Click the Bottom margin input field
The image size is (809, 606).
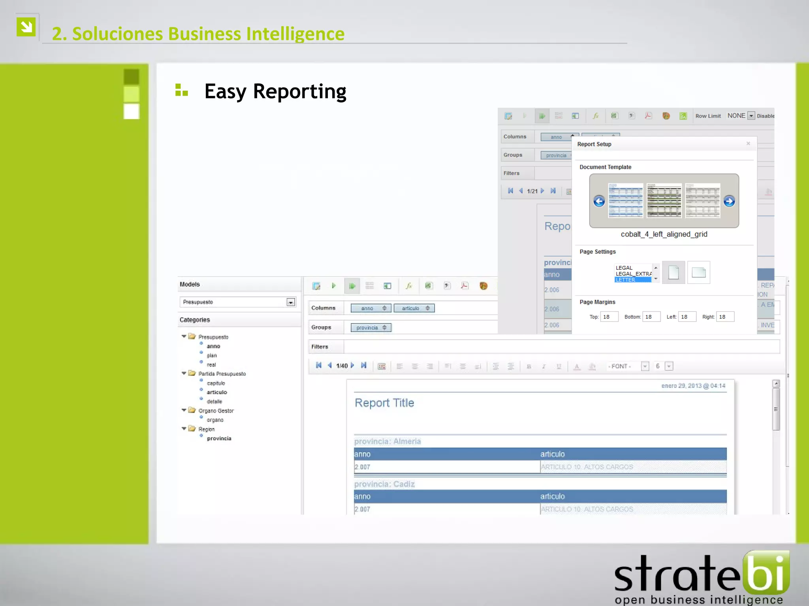(651, 317)
